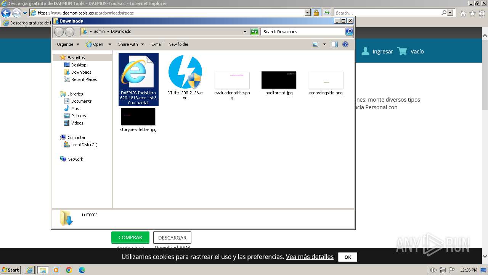The image size is (488, 275).
Task: Refresh the Downloads folder
Action: coord(254,32)
